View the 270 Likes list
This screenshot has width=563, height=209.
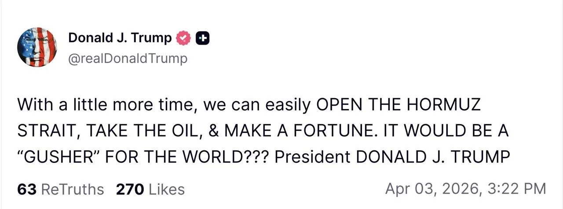[x=150, y=189]
